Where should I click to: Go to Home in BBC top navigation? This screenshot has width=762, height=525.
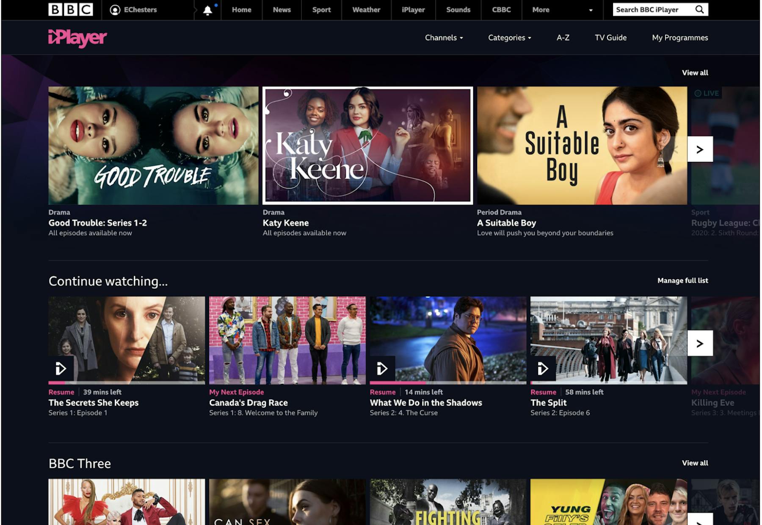[x=242, y=10]
